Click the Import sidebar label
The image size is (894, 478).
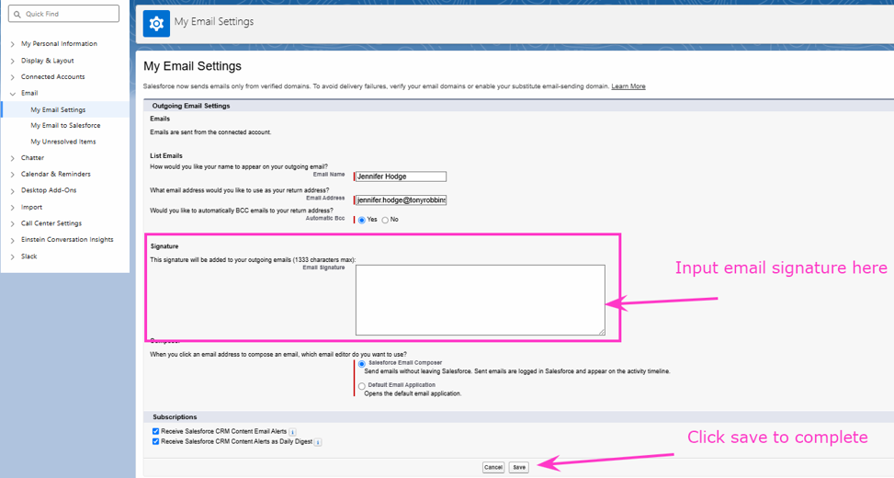pyautogui.click(x=32, y=208)
